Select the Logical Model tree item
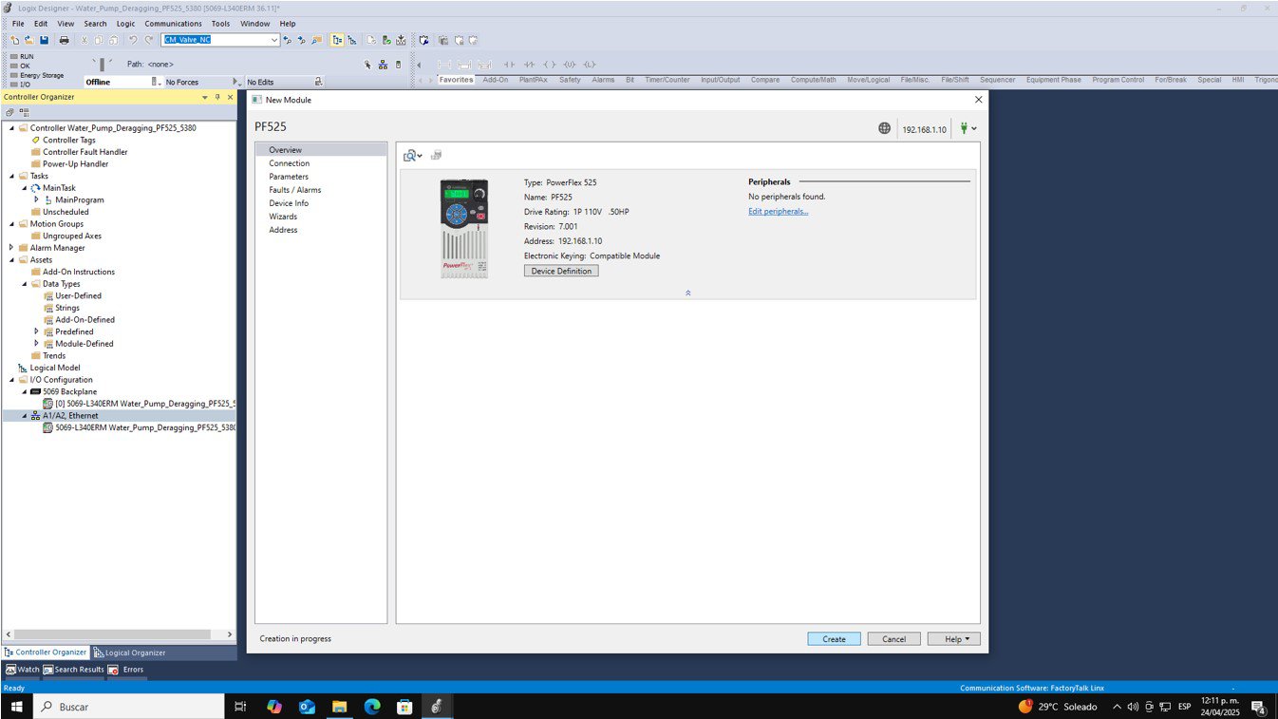The height and width of the screenshot is (719, 1278). (x=54, y=368)
